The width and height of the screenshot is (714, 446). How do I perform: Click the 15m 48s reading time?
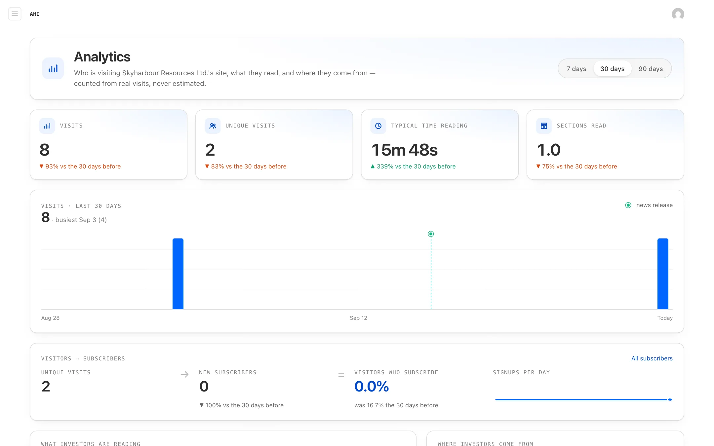coord(404,150)
